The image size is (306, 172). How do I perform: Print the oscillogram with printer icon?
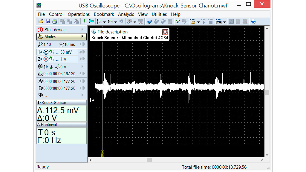[x=55, y=21]
